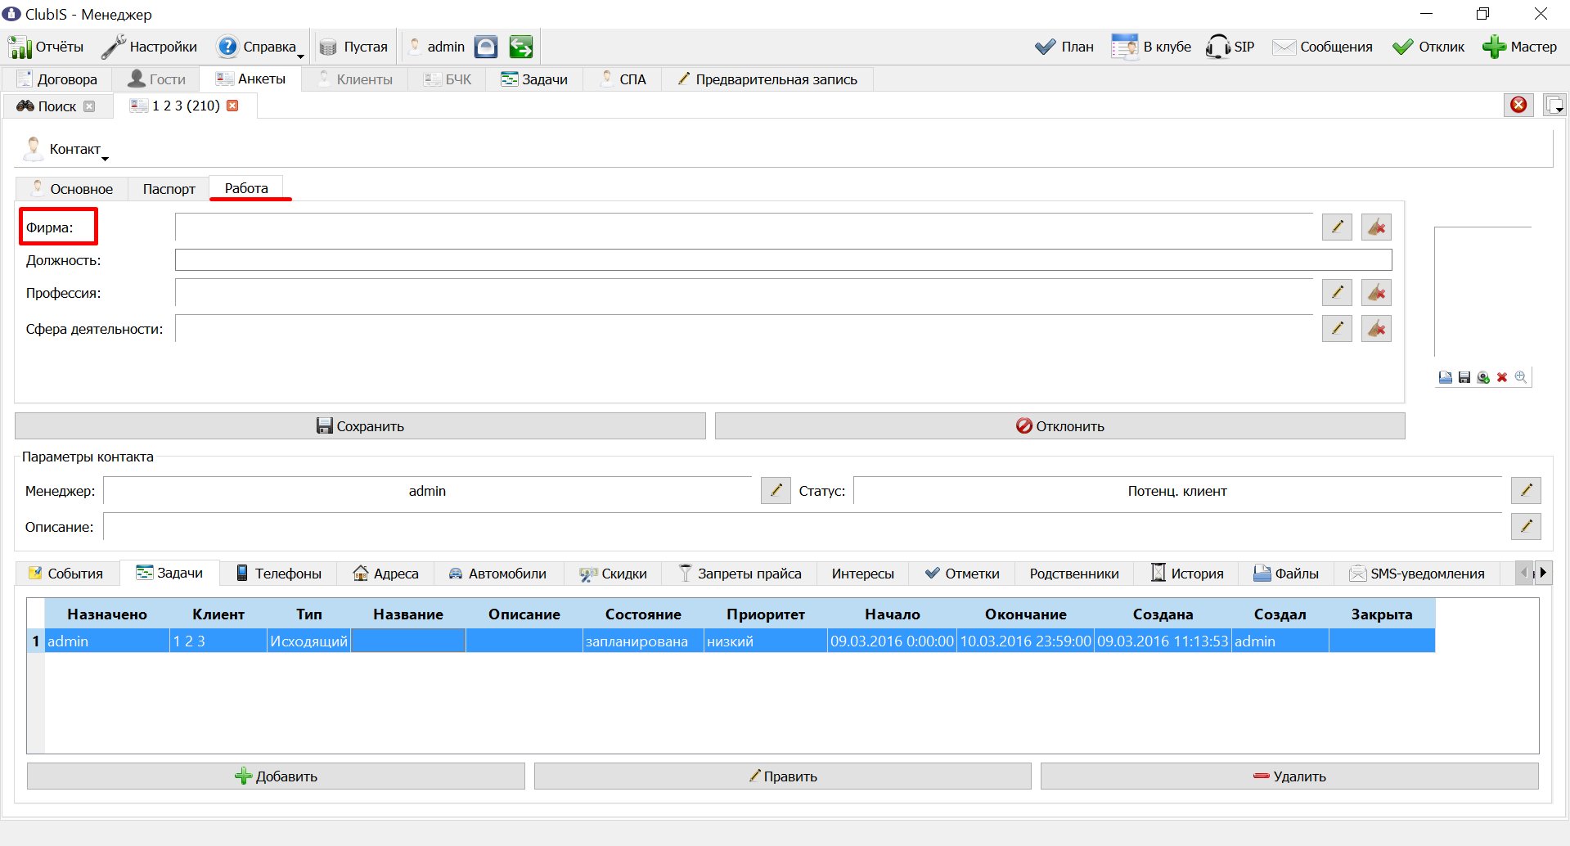Viewport: 1570px width, 846px height.
Task: Switch to the Паспорт tab
Action: [169, 189]
